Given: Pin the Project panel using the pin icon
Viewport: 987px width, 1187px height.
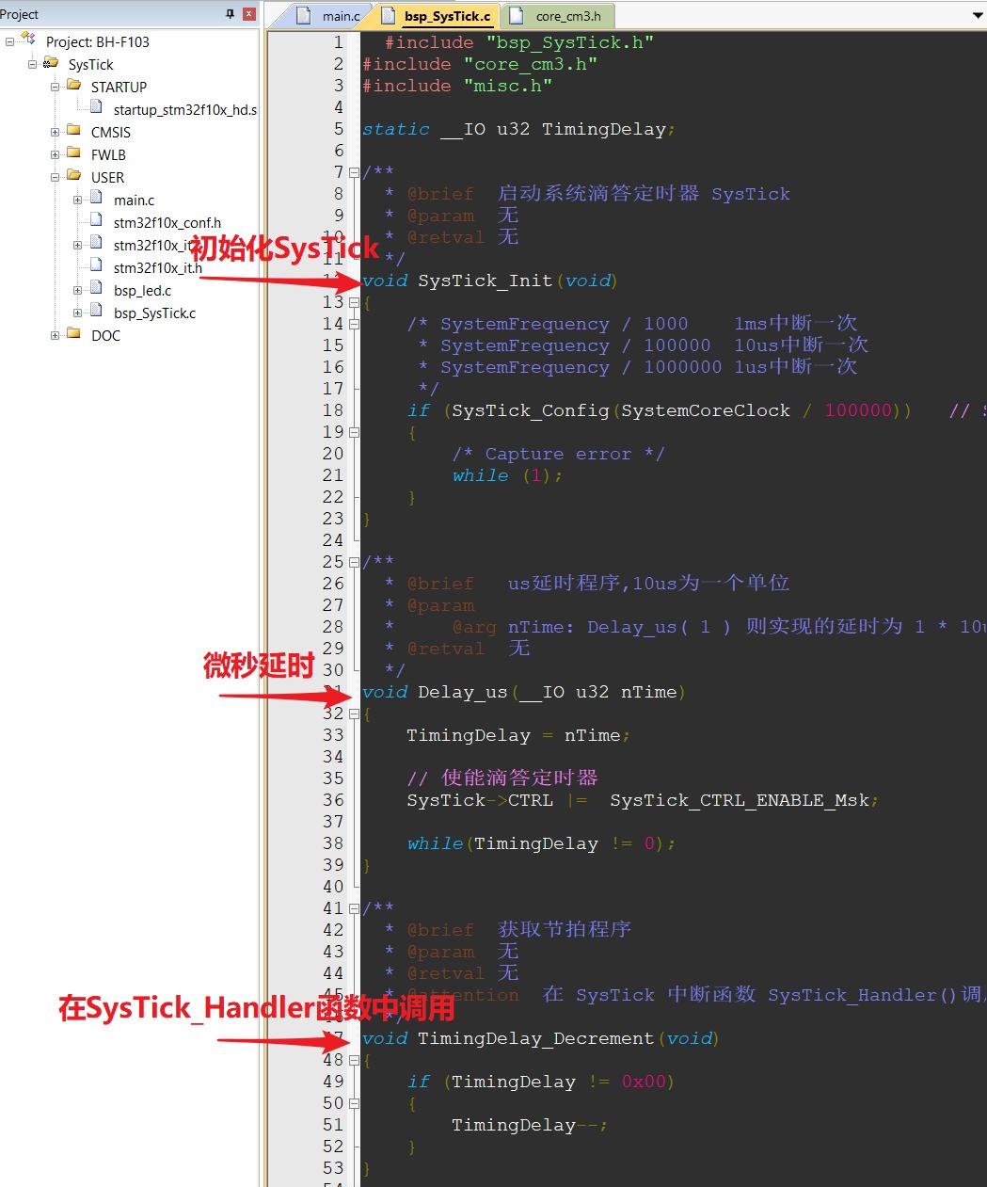Looking at the screenshot, I should click(x=229, y=13).
